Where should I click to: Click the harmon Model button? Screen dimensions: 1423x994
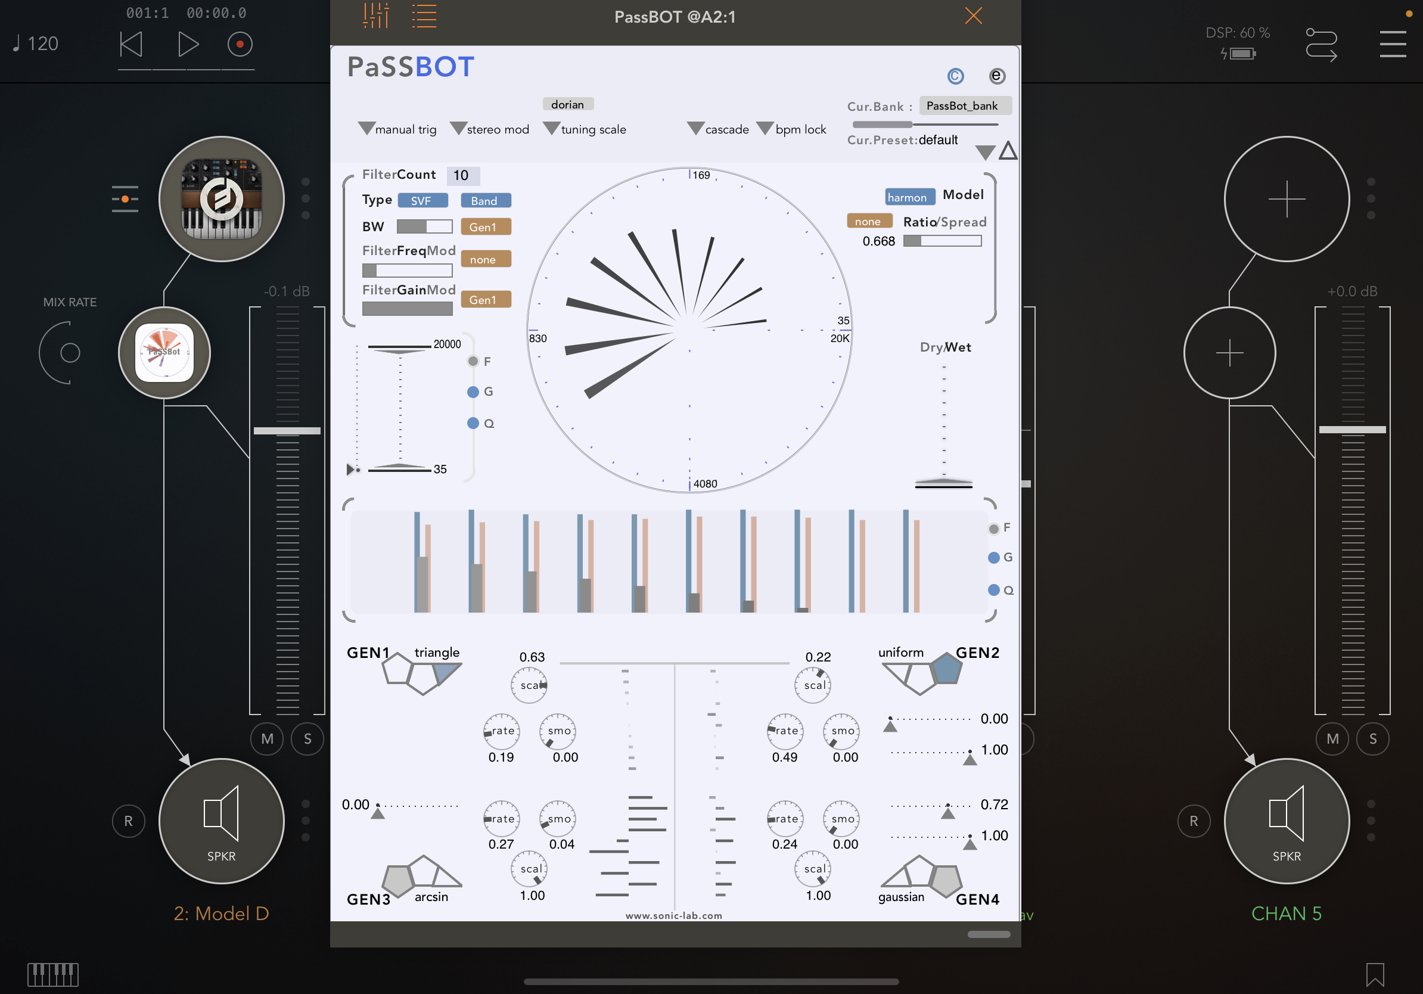click(x=909, y=197)
